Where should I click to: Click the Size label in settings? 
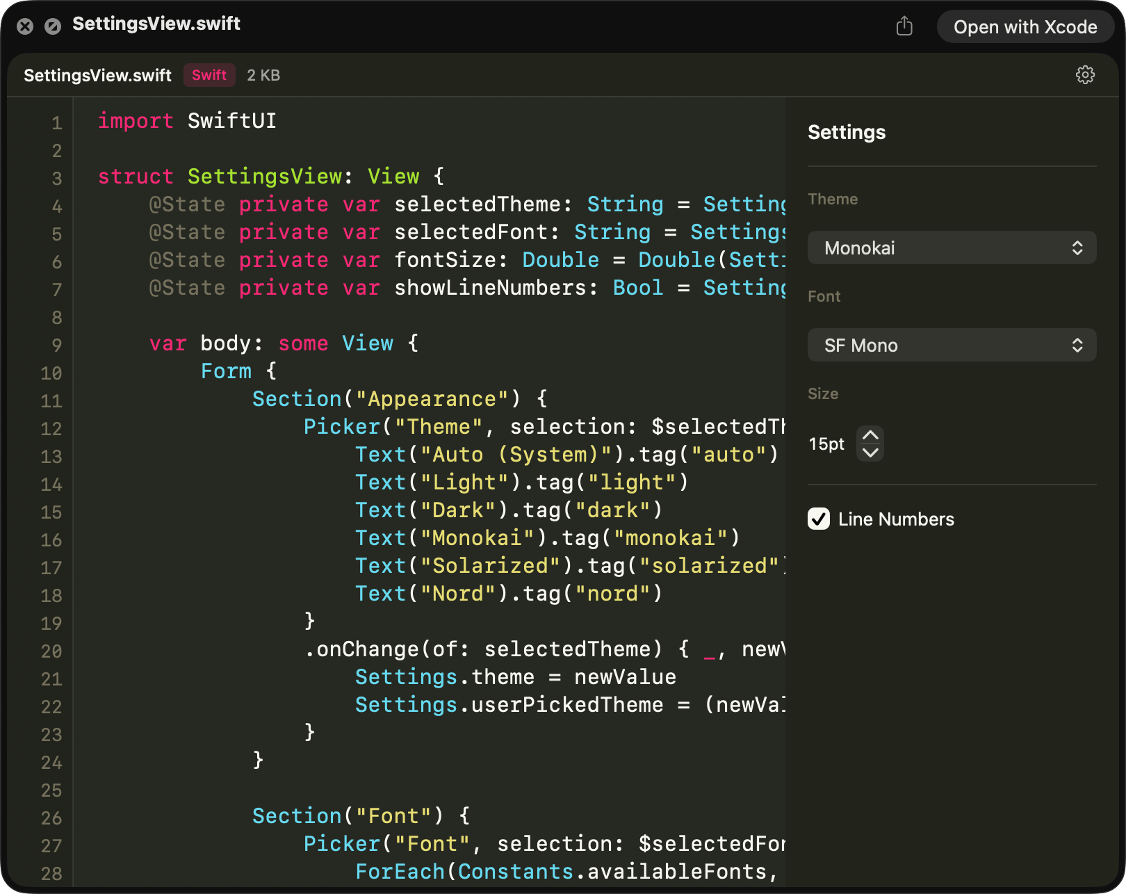(823, 393)
